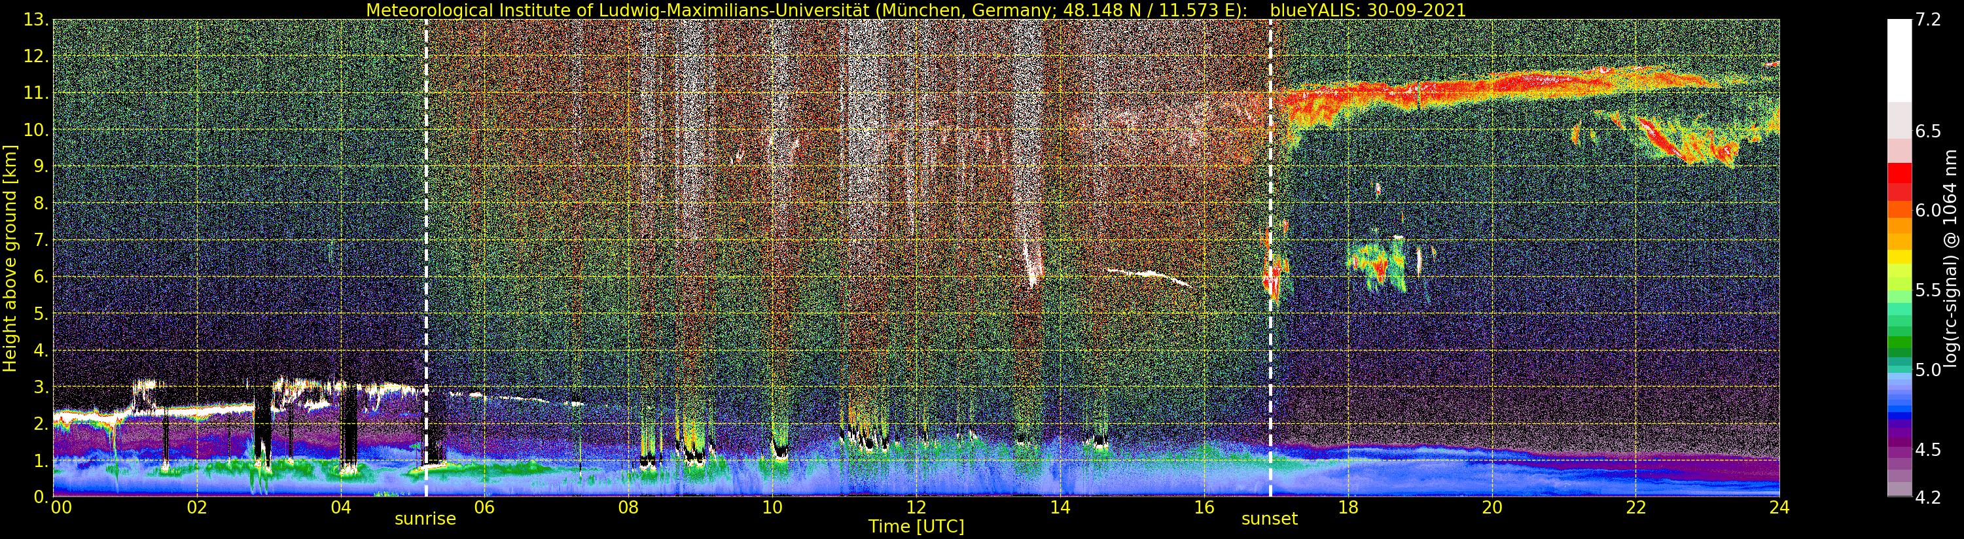The width and height of the screenshot is (1964, 539).
Task: Click the white dashed sunrise line
Action: coord(426,258)
